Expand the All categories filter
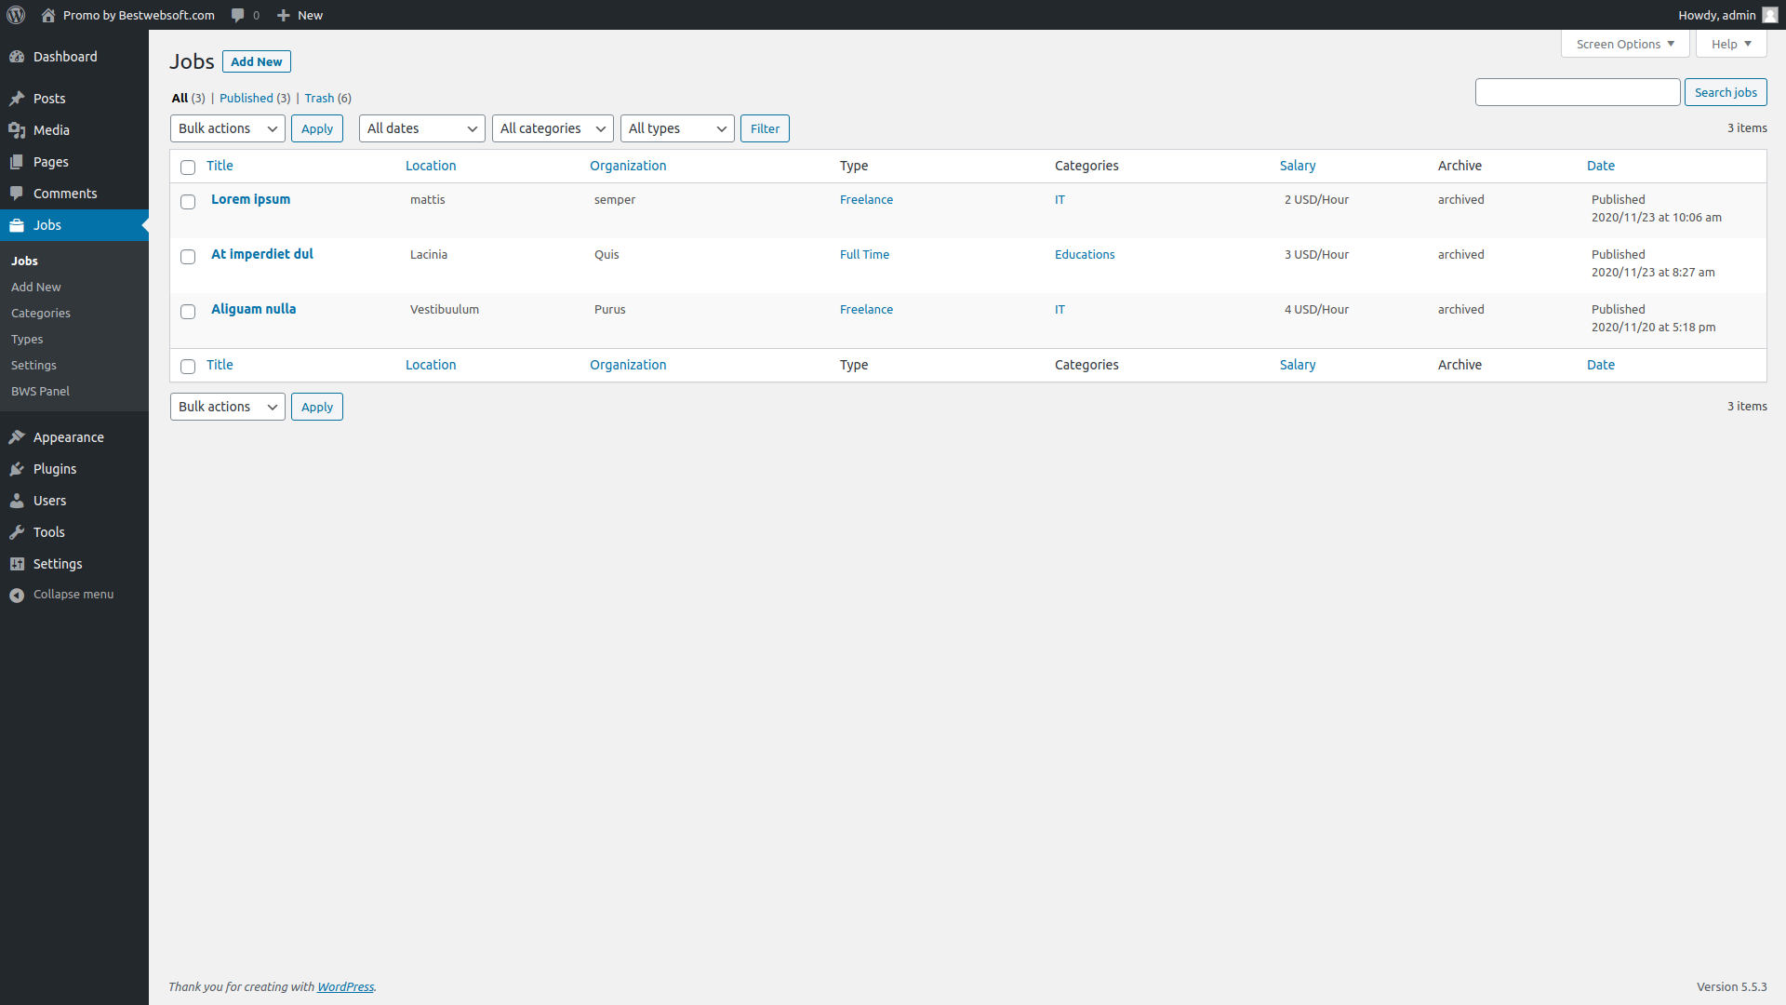Image resolution: width=1786 pixels, height=1005 pixels. click(x=552, y=128)
